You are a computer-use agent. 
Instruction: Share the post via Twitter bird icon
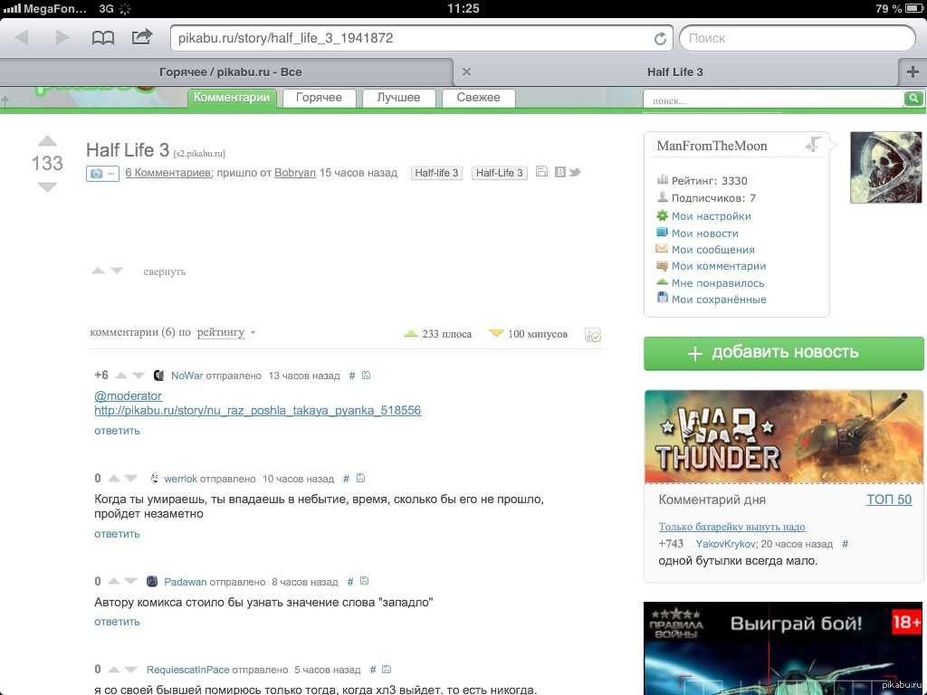pyautogui.click(x=574, y=172)
